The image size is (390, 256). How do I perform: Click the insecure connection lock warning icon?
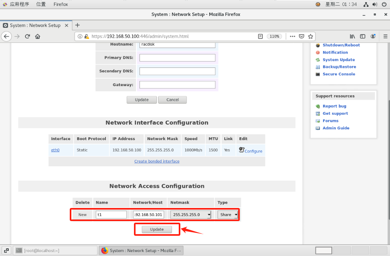point(86,37)
